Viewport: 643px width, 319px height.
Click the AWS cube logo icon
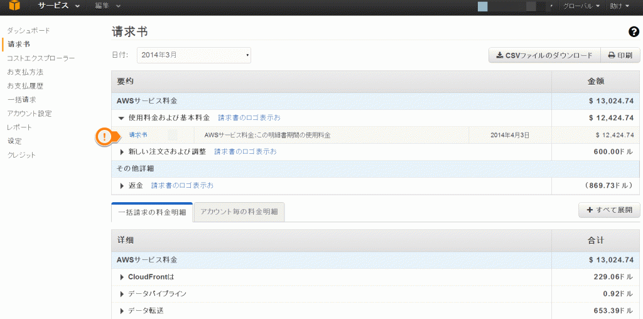pos(14,6)
